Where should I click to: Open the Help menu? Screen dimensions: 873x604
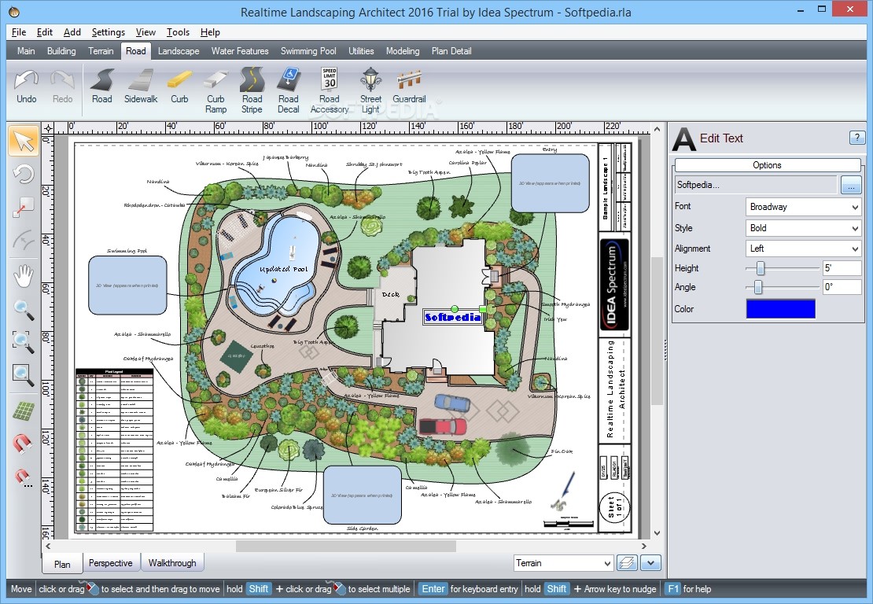pos(210,32)
